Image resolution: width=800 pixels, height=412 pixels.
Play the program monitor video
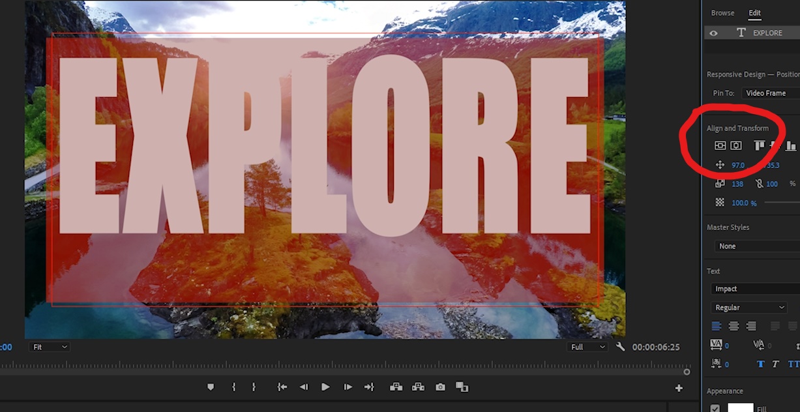pos(325,387)
